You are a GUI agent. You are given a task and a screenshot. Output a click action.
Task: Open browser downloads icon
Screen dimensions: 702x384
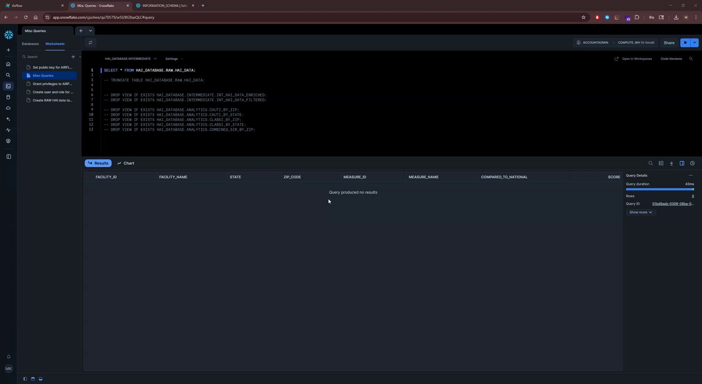(676, 17)
